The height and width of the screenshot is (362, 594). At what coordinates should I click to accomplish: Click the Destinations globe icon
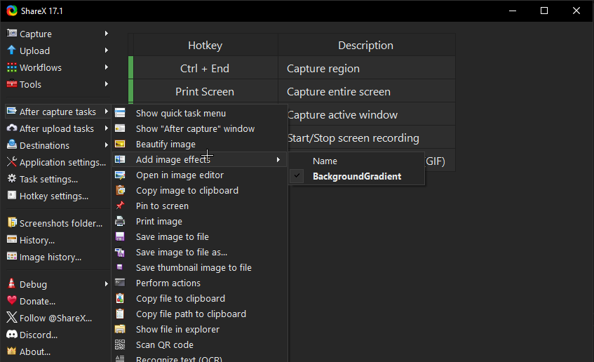(12, 145)
